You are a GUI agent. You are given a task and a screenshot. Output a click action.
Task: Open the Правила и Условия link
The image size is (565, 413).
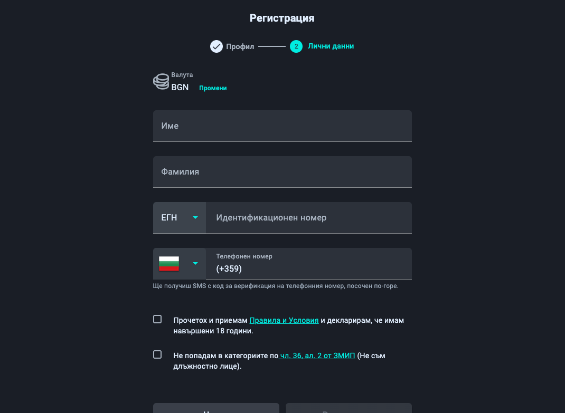pos(284,320)
